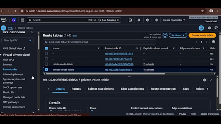The height and width of the screenshot is (124, 221).
Task: Open site information icon in address bar
Action: pyautogui.click(x=22, y=11)
